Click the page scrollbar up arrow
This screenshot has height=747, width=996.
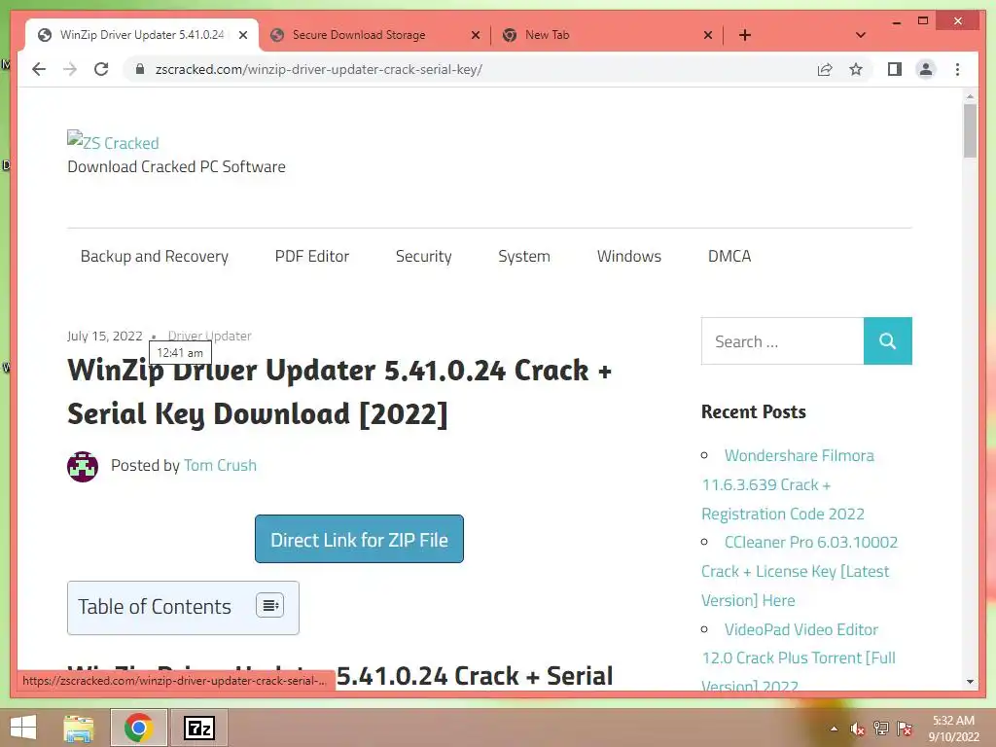point(970,96)
